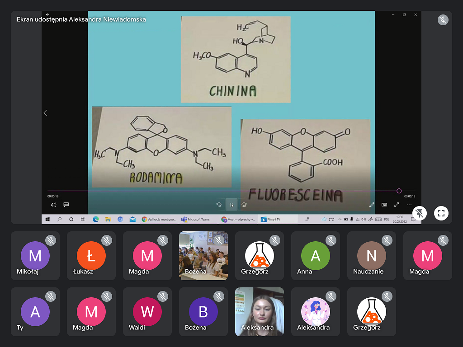
Task: Select Aleksandra's webcam video tile
Action: click(x=260, y=312)
